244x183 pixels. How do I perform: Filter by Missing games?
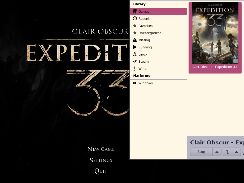159,40
